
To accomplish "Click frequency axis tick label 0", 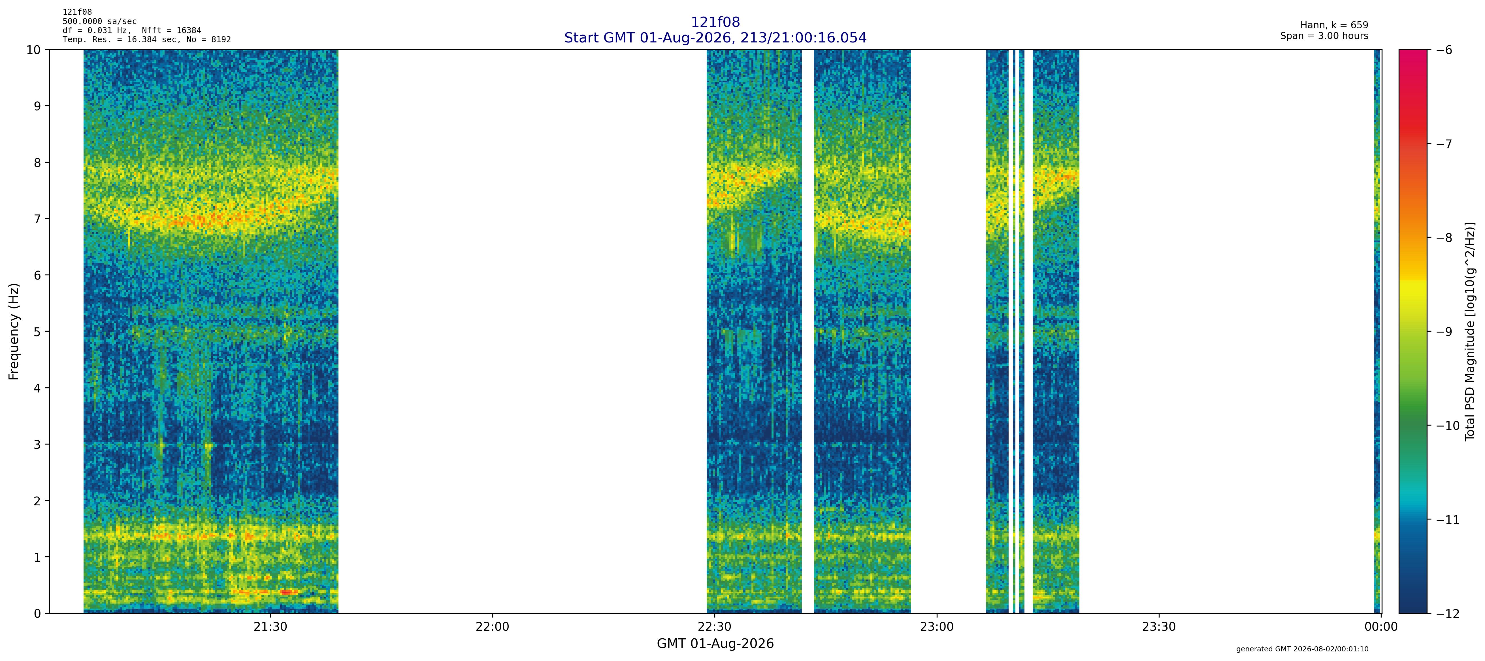I will tap(37, 614).
